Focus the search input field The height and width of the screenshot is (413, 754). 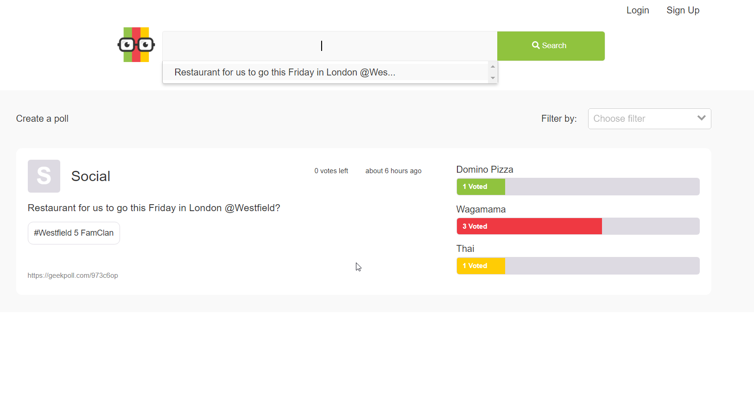tap(330, 46)
